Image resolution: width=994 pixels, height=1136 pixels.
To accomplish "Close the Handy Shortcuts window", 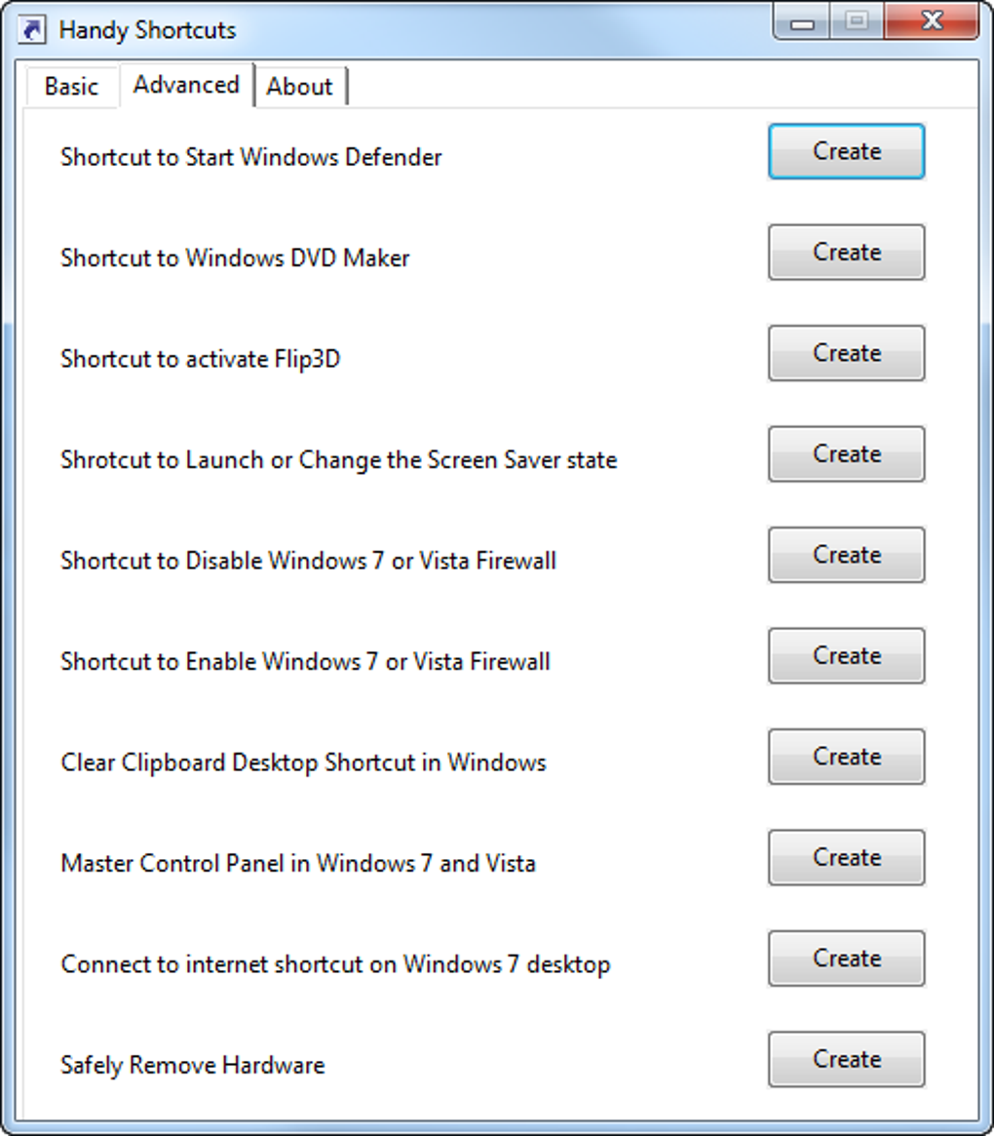I will (x=932, y=21).
